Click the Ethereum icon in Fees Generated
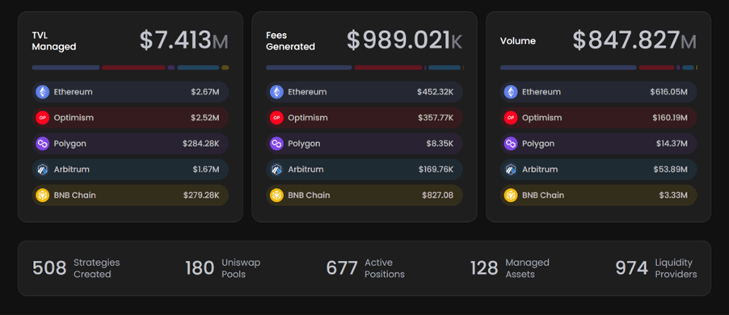This screenshot has height=315, width=729. point(276,92)
